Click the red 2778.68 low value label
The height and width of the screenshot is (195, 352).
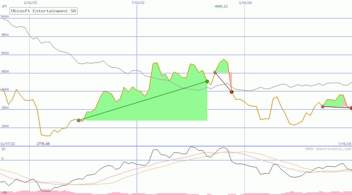[x=43, y=144]
